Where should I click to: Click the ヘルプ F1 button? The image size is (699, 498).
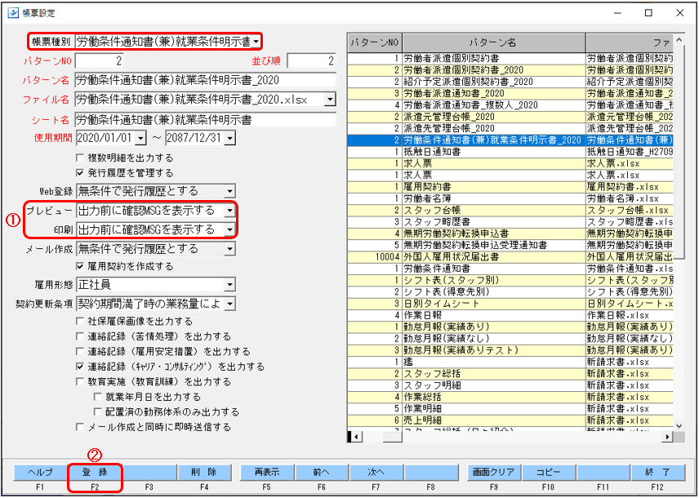pyautogui.click(x=40, y=473)
